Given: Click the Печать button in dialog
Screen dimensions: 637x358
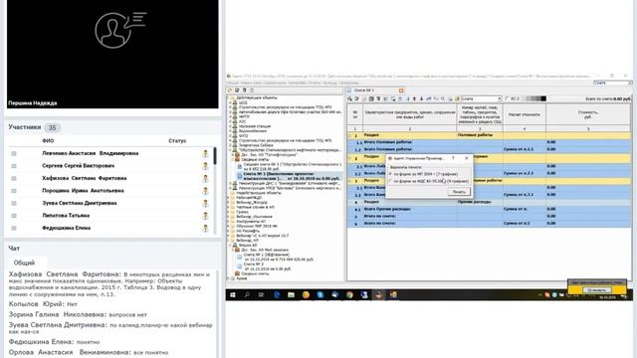Looking at the screenshot, I should point(459,192).
